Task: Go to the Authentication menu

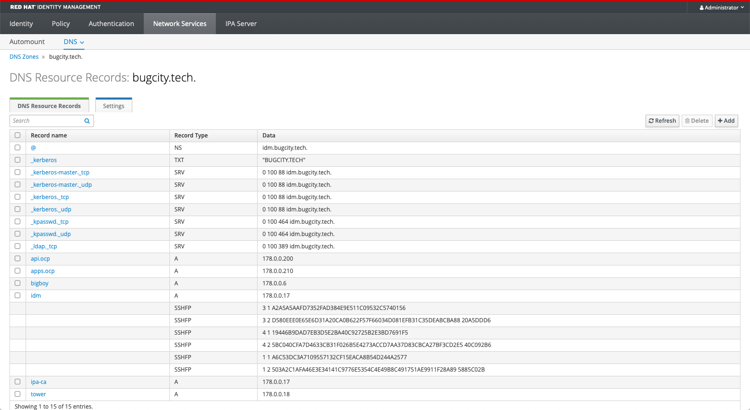Action: click(111, 24)
